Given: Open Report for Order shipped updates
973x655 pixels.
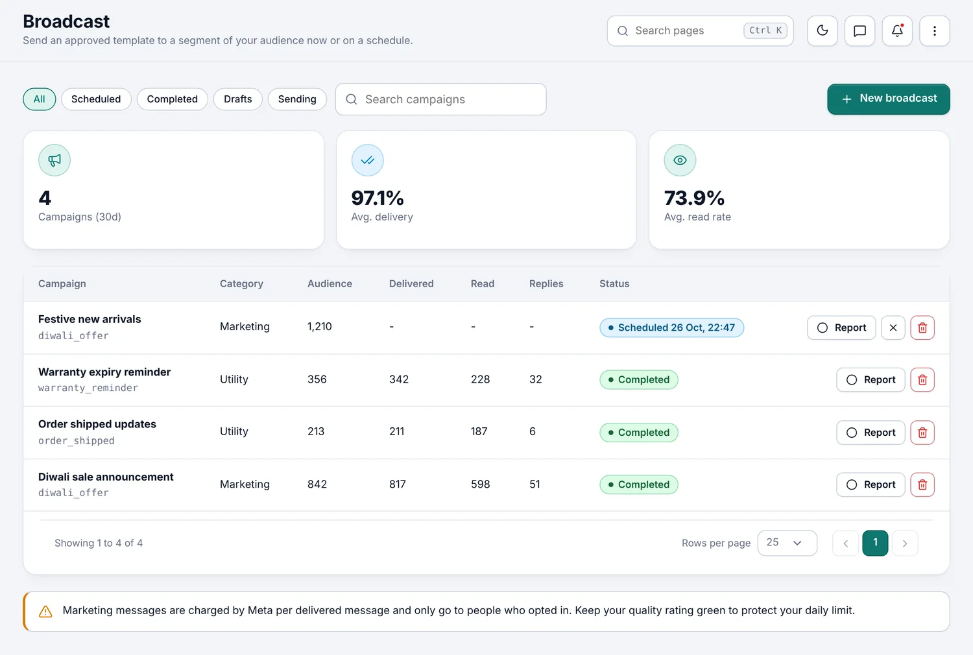Looking at the screenshot, I should click(x=871, y=433).
